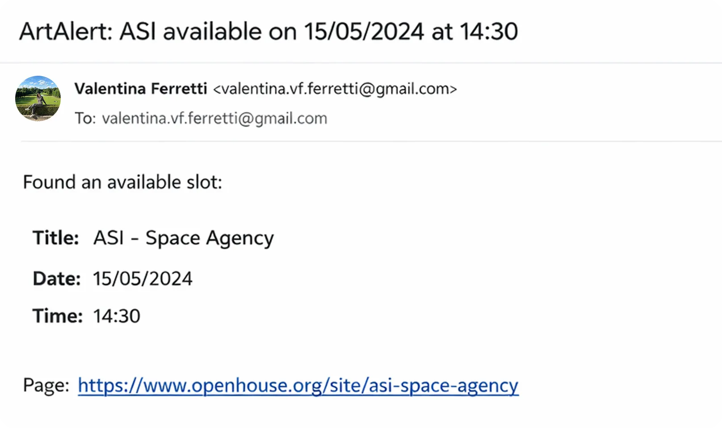Click the bold Title: label

point(56,238)
